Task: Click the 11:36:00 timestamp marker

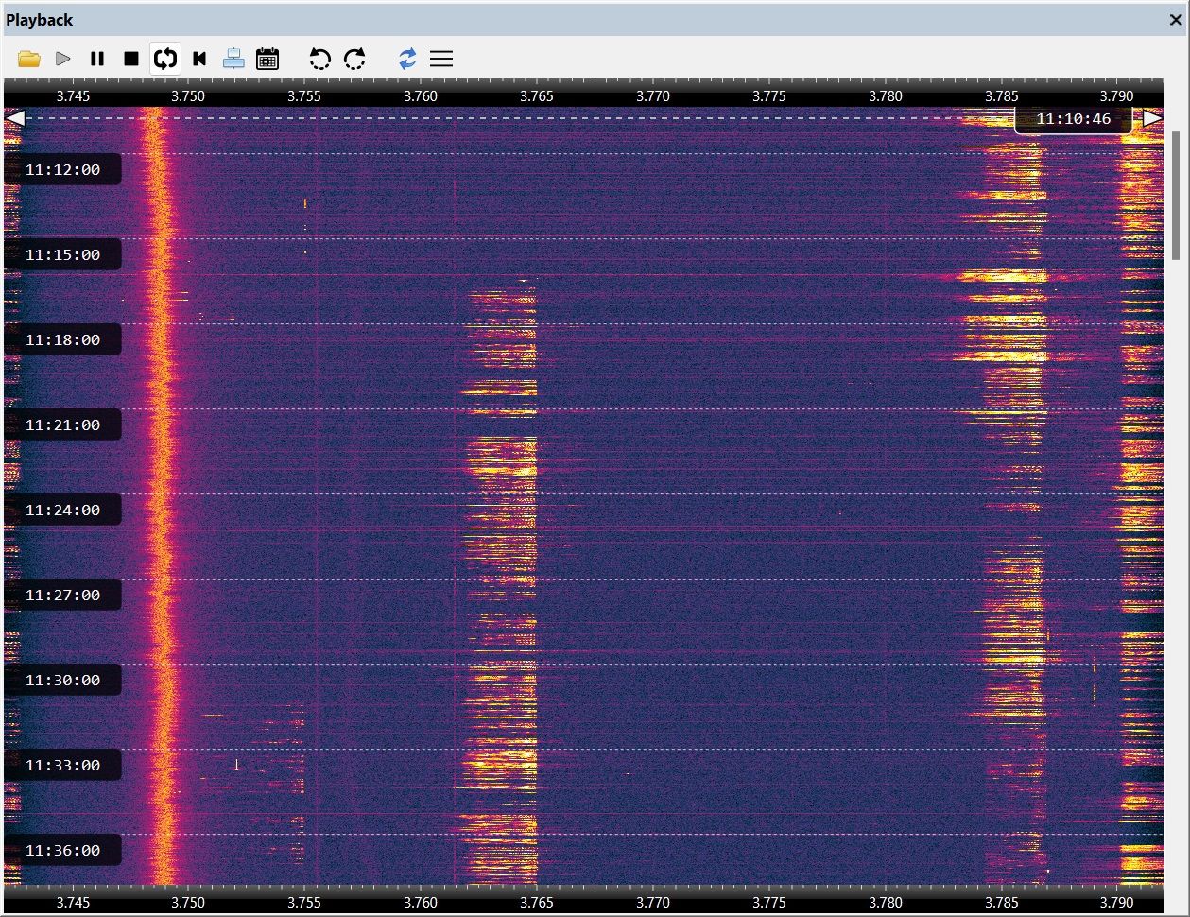Action: [x=63, y=850]
